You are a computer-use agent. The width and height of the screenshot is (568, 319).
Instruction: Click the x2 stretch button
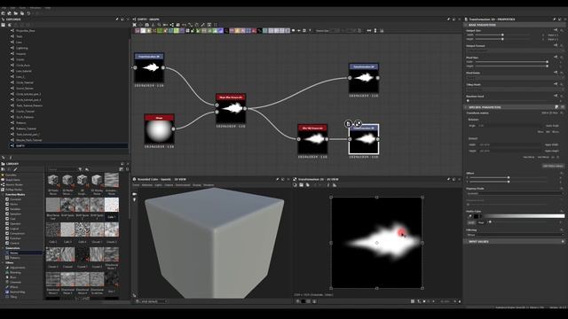tap(553, 157)
